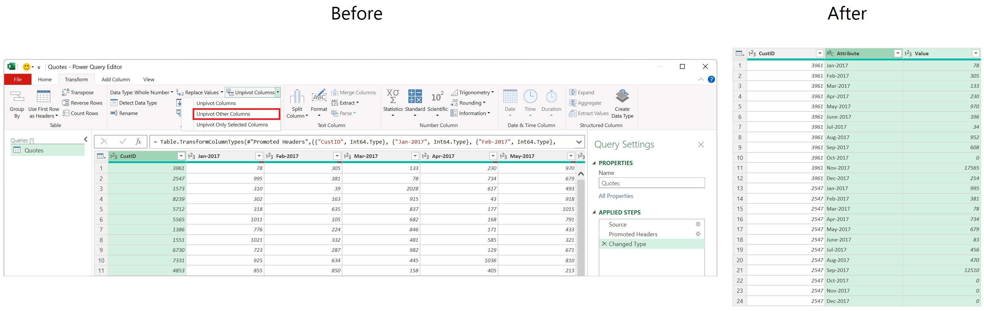Image resolution: width=984 pixels, height=311 pixels.
Task: Open the Value column filter dropdown
Action: click(x=976, y=54)
